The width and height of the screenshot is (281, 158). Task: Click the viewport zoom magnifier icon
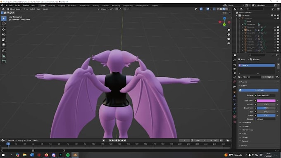pyautogui.click(x=229, y=30)
